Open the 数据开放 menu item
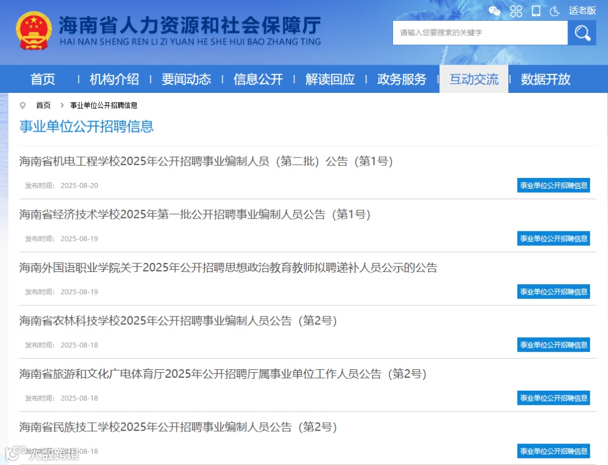The height and width of the screenshot is (465, 608). pos(546,79)
